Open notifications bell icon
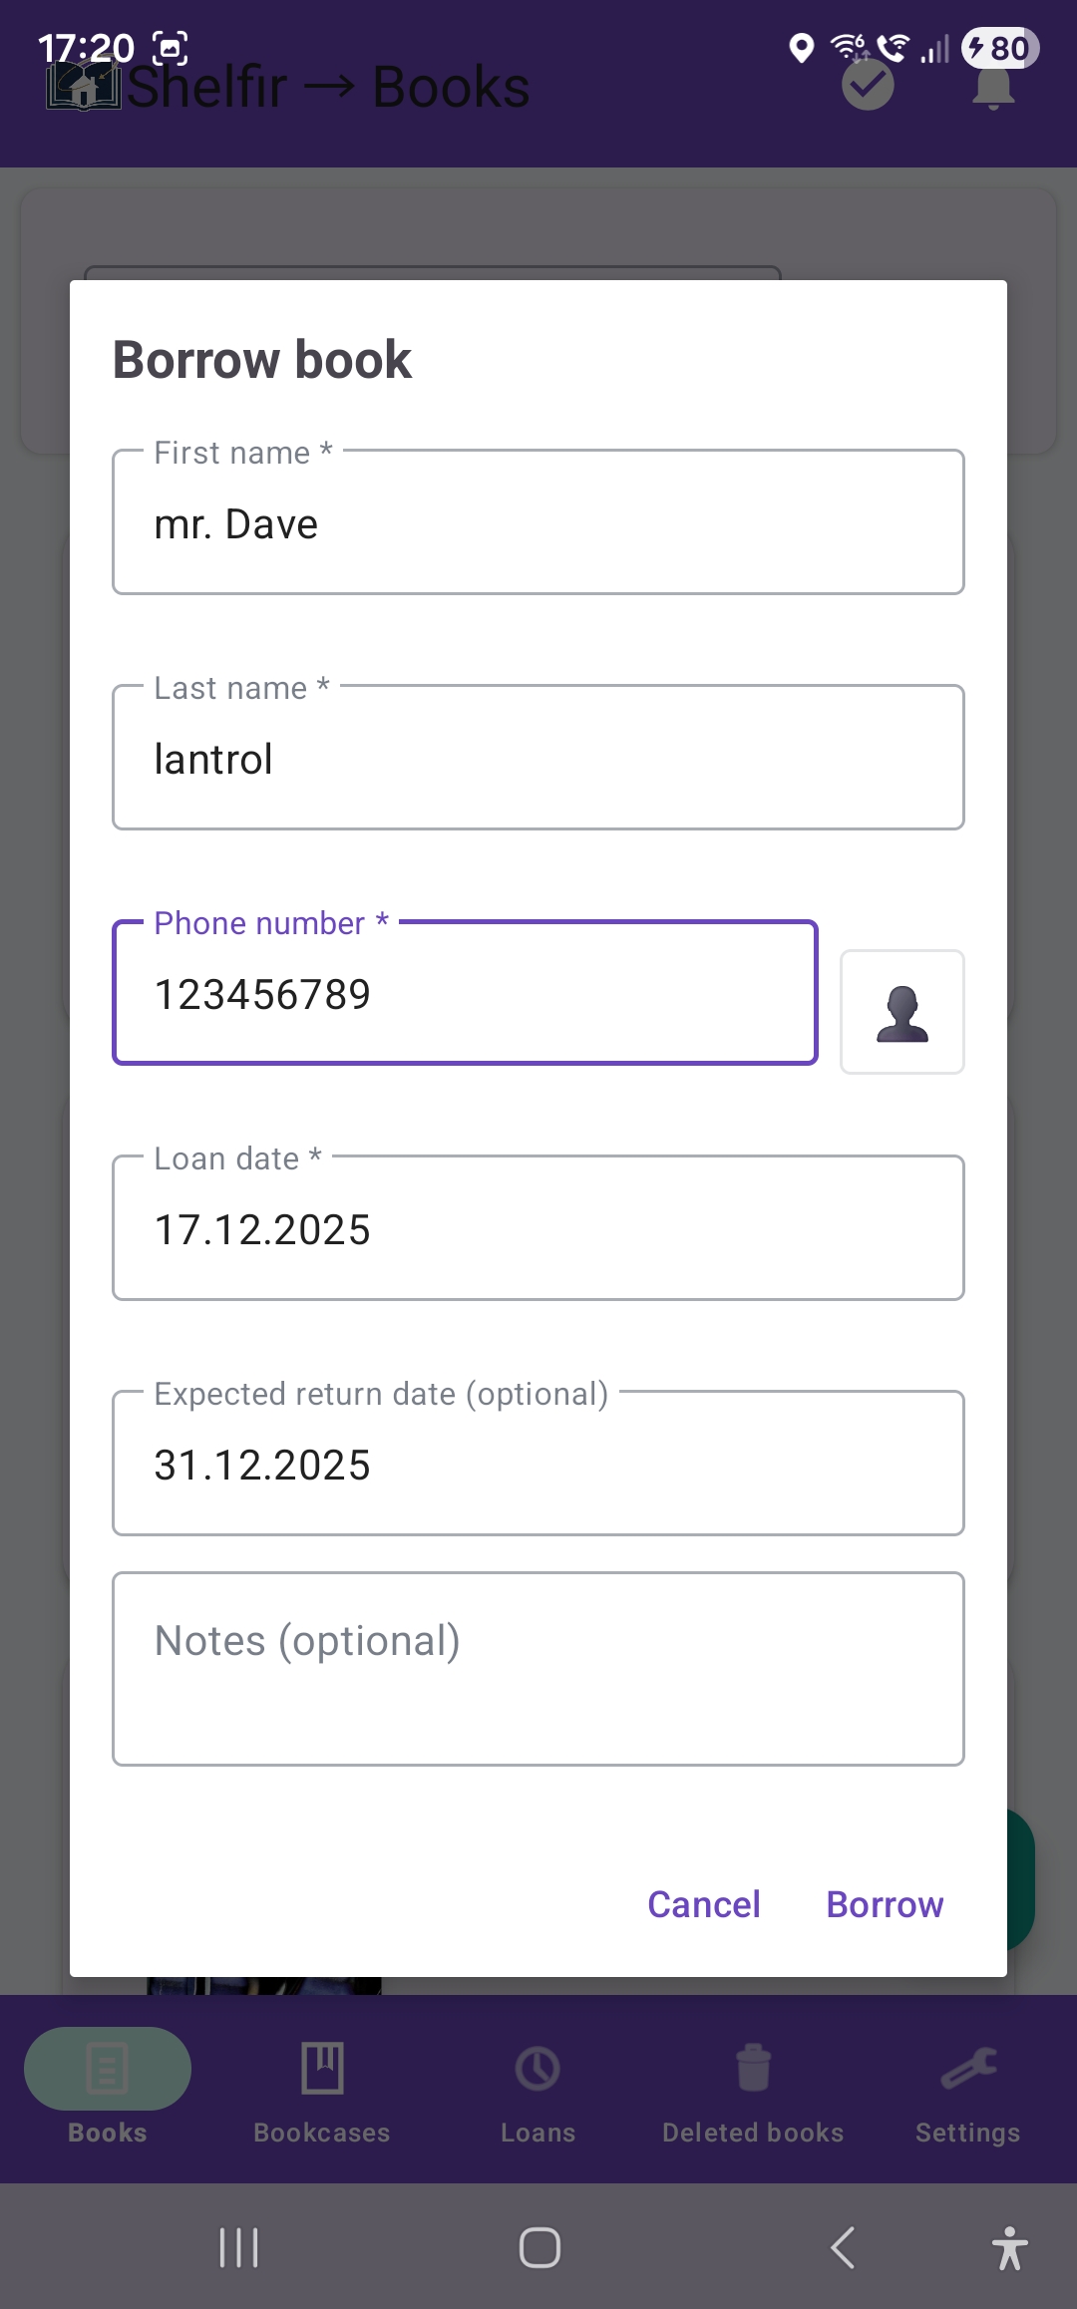 pyautogui.click(x=993, y=89)
